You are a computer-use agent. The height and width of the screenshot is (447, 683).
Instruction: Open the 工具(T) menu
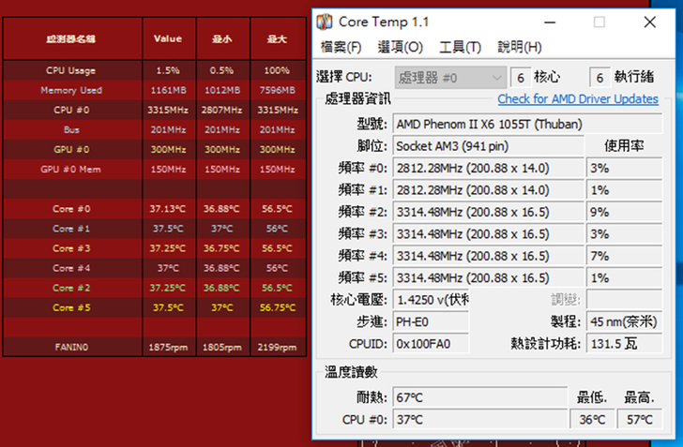[x=460, y=47]
